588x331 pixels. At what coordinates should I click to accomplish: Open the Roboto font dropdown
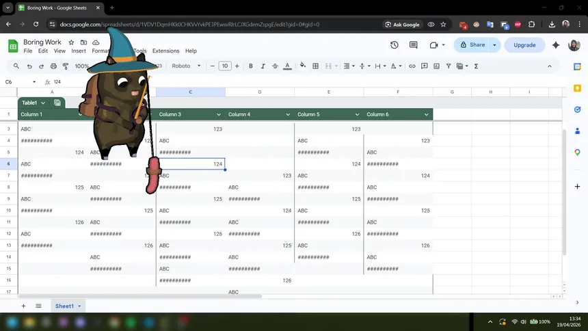point(186,66)
